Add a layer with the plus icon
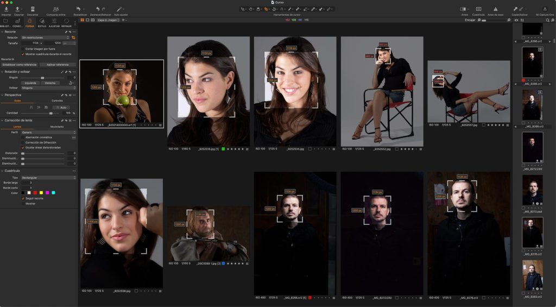The height and width of the screenshot is (307, 556). click(123, 20)
